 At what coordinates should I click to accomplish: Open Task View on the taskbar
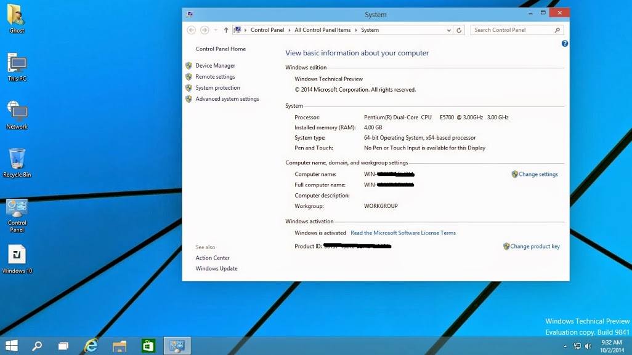(63, 346)
